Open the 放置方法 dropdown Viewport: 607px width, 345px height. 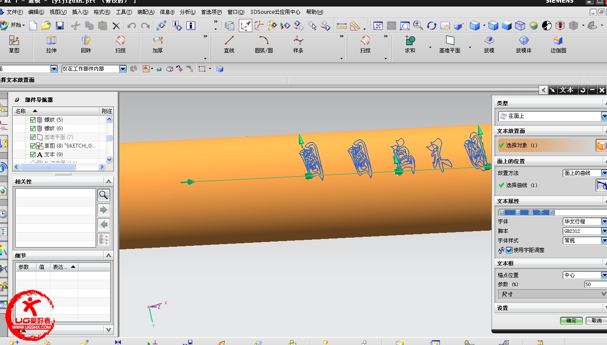(604, 173)
